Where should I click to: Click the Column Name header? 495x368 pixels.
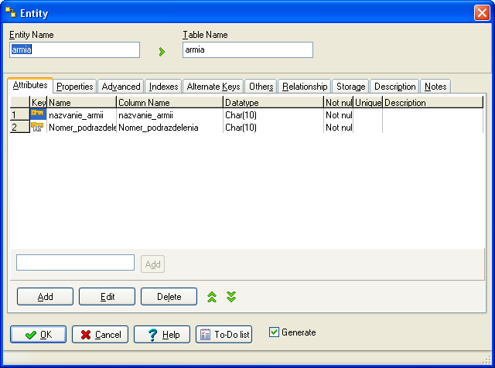pyautogui.click(x=170, y=103)
